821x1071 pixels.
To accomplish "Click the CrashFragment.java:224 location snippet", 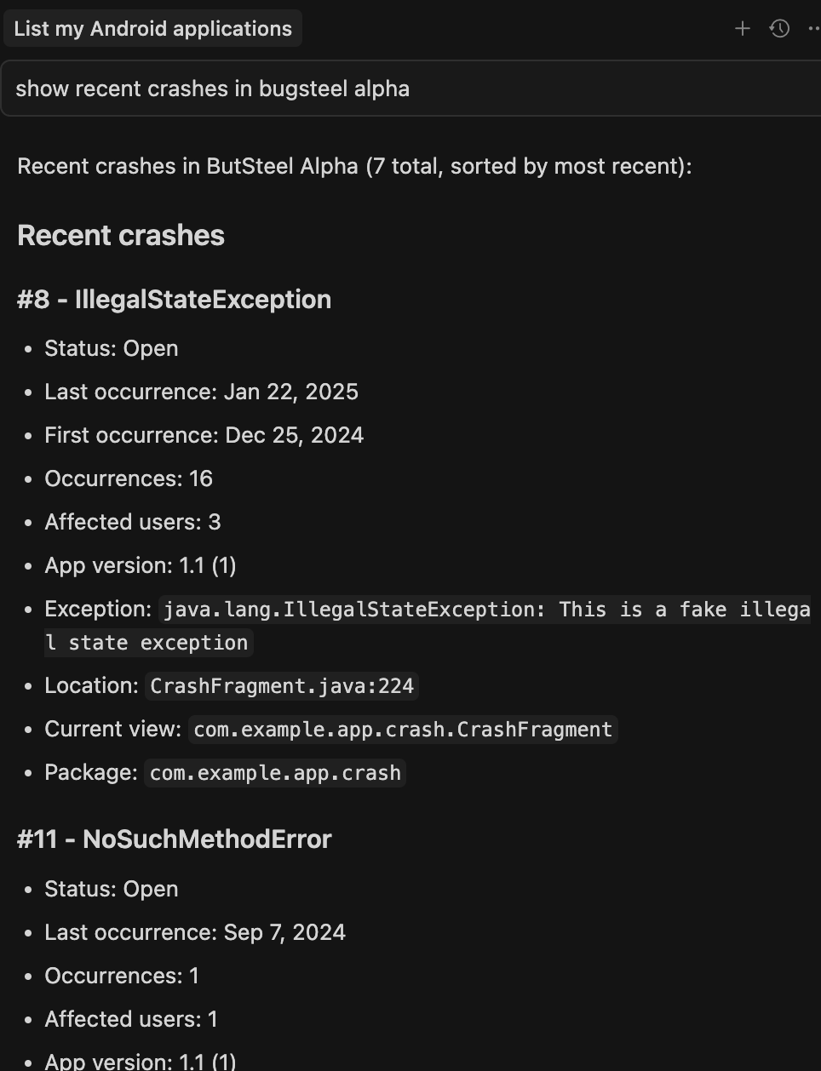I will click(281, 685).
